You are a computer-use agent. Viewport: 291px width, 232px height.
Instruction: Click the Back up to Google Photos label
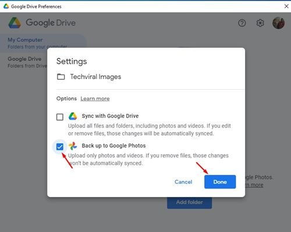[113, 146]
